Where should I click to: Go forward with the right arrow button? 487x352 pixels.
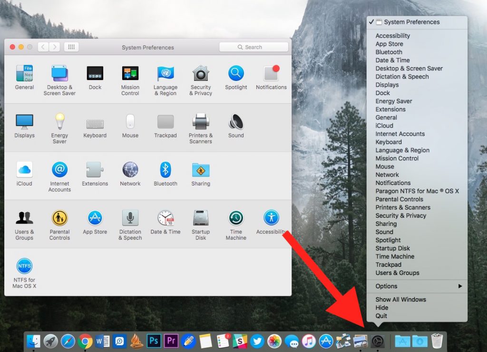click(54, 47)
